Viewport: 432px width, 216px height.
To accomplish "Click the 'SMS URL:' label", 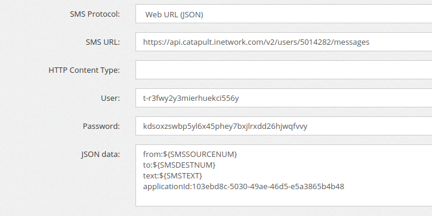I will [103, 42].
